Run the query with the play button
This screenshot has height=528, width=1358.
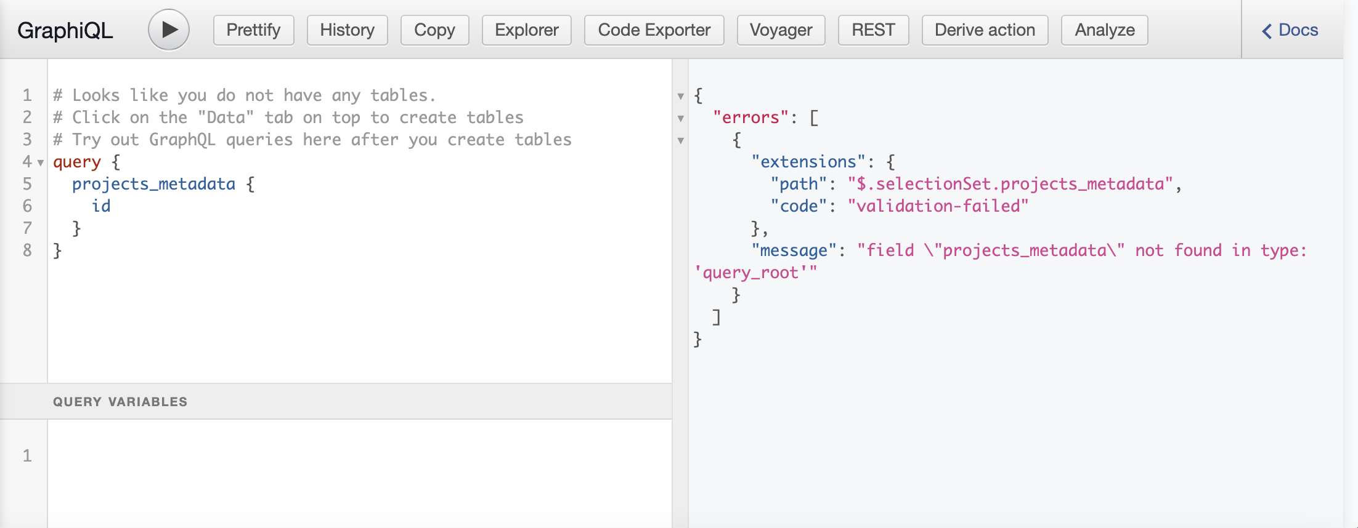click(x=168, y=30)
